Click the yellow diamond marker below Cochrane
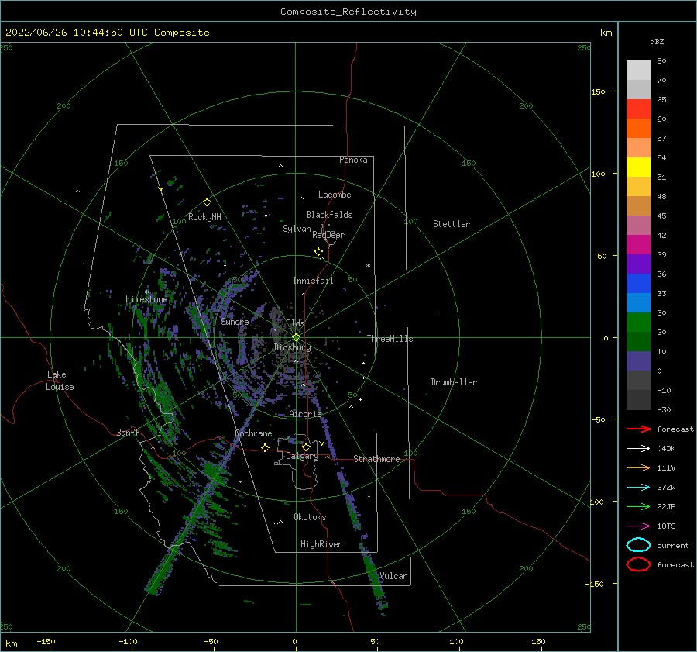This screenshot has width=697, height=652. 265,447
